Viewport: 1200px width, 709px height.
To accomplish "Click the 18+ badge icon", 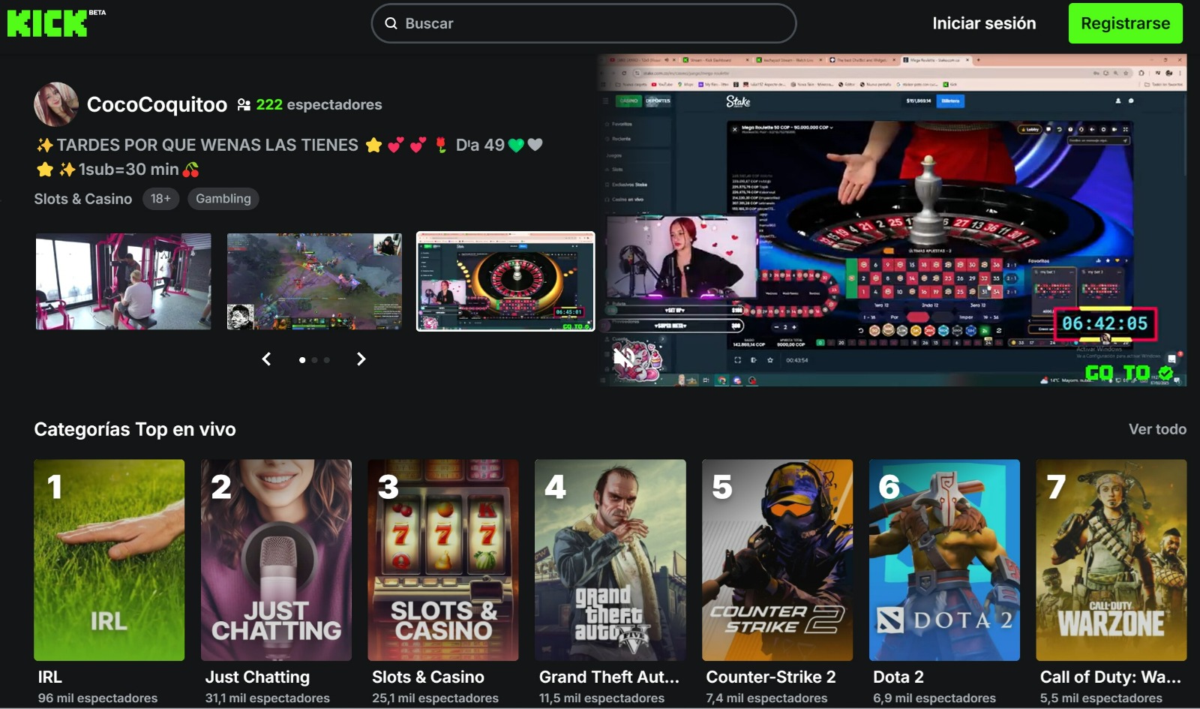I will coord(160,198).
